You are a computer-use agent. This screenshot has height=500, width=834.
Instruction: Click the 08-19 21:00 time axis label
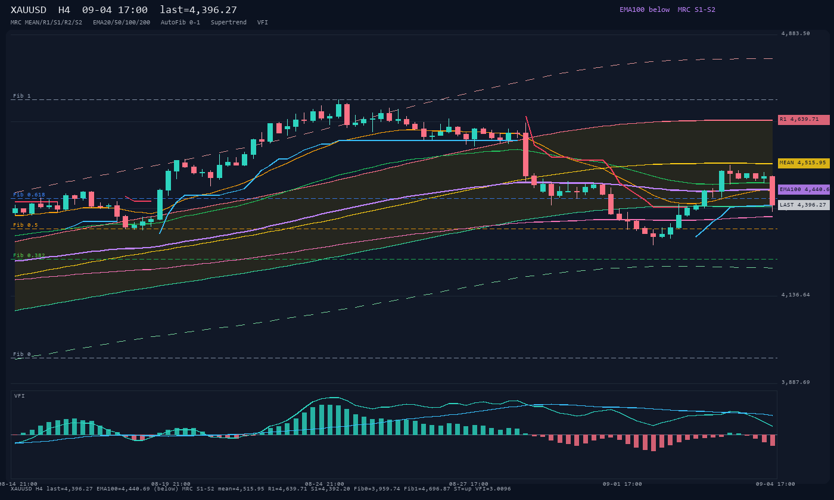171,484
